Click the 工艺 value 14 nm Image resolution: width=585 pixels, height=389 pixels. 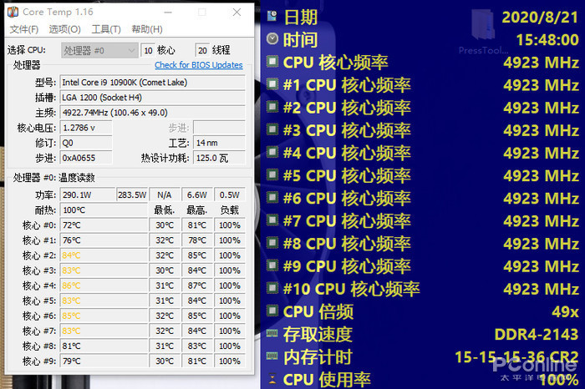click(219, 143)
